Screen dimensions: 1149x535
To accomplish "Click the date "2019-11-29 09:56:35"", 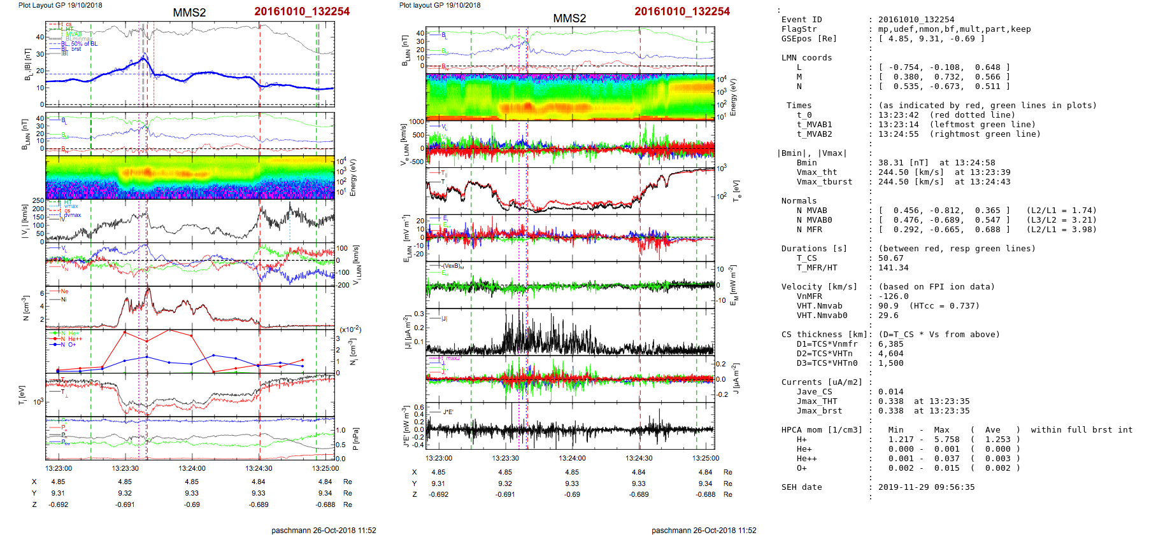I will pyautogui.click(x=926, y=487).
